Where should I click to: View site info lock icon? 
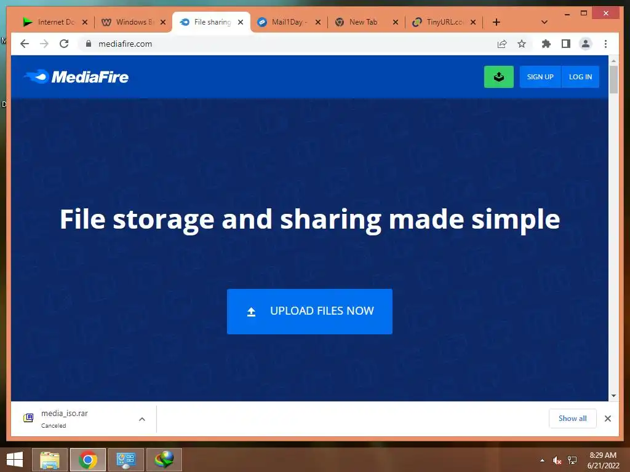(x=89, y=44)
